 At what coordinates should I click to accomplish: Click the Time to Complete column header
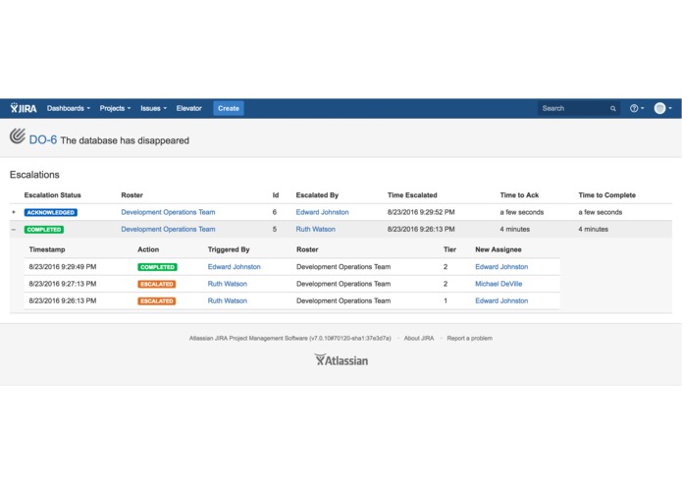tap(606, 195)
